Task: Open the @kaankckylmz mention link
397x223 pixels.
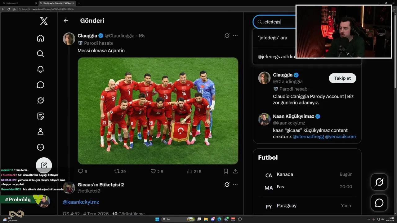Action: 81,202
